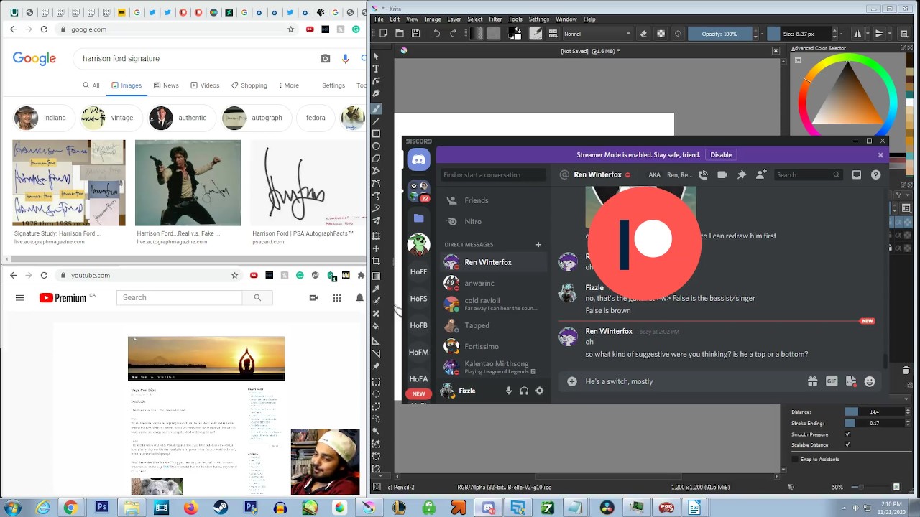Mute microphone in Discord user panel
Image resolution: width=920 pixels, height=517 pixels.
coord(509,391)
